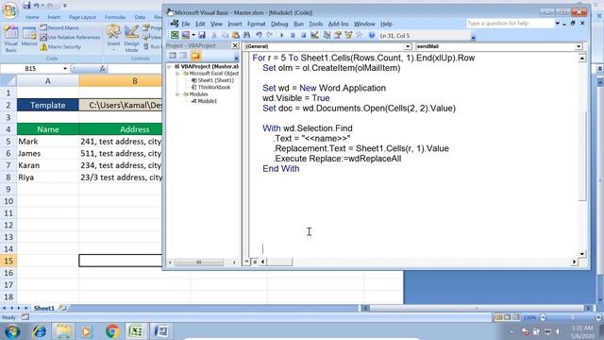604x340 pixels.
Task: Open Object Browser from the VBA toolbar icon
Action: (348, 35)
